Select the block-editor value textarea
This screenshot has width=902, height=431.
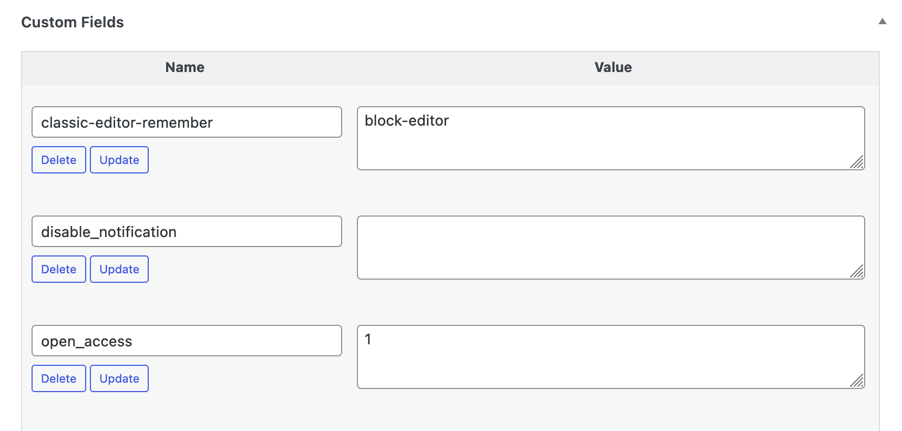click(610, 138)
